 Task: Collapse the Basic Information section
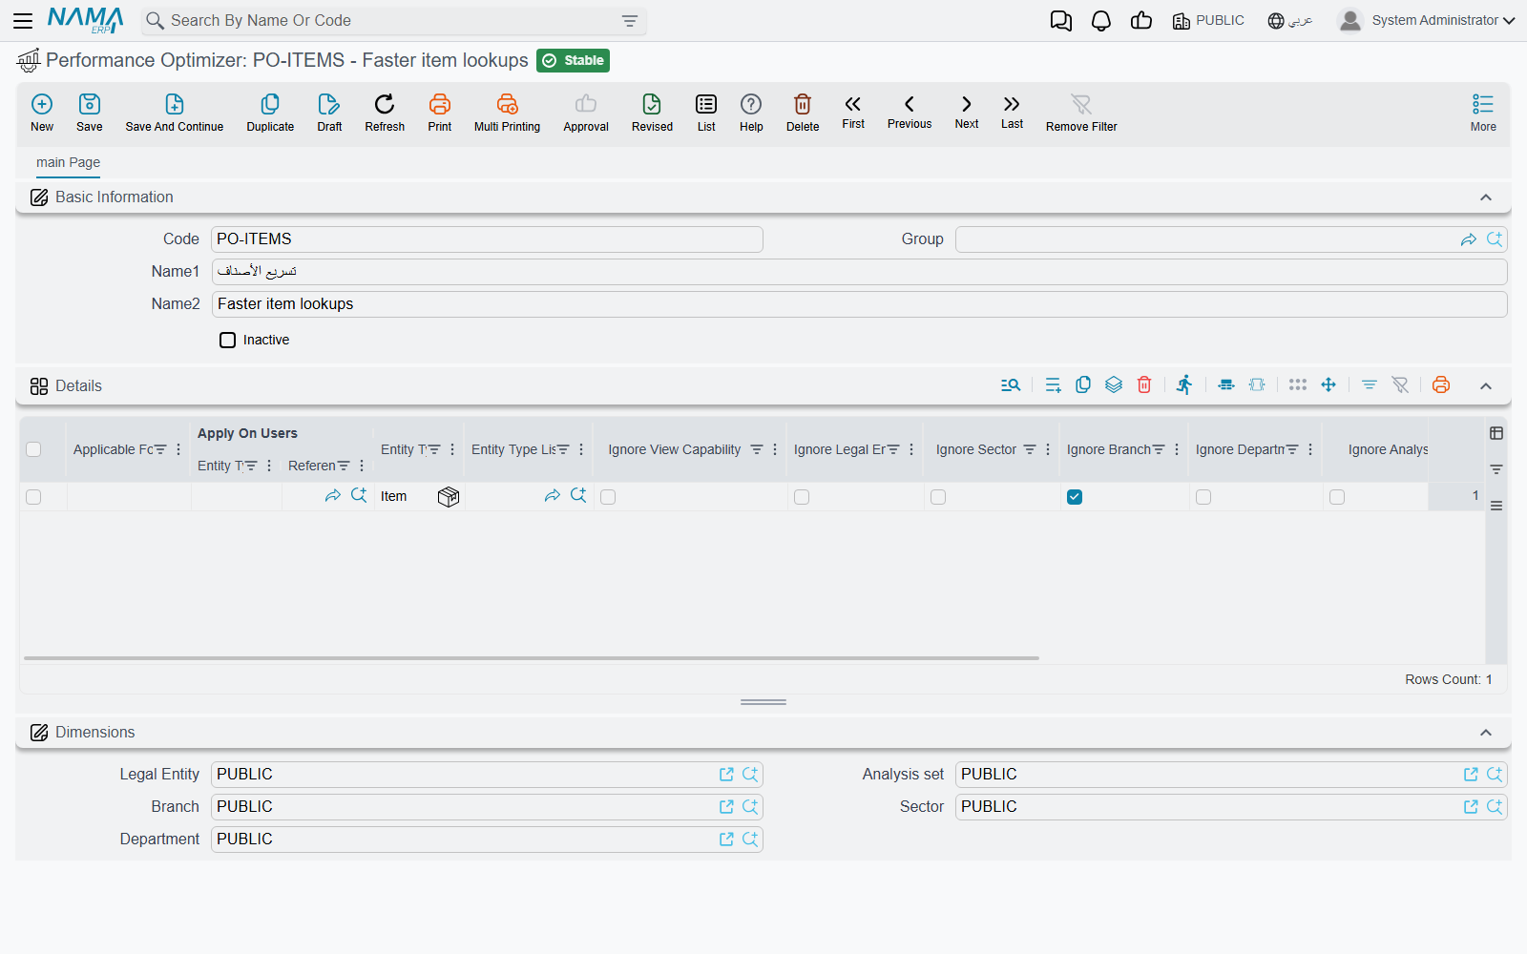click(1486, 197)
